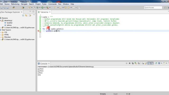Screen dimensions: 169x95
Task: Click the Back navigation arrow icon
Action: (69, 8)
